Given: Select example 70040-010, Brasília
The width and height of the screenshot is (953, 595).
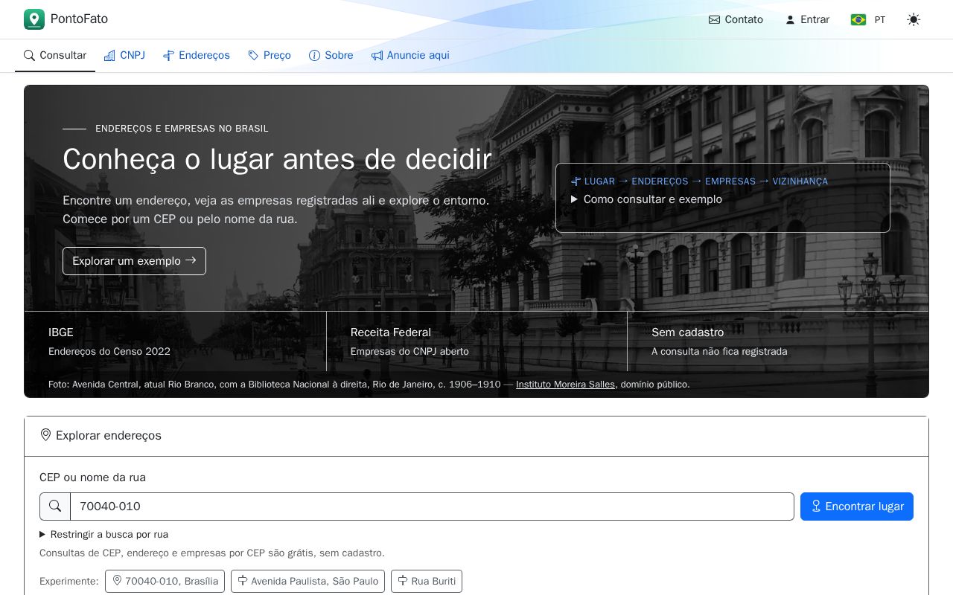Looking at the screenshot, I should click(x=165, y=581).
